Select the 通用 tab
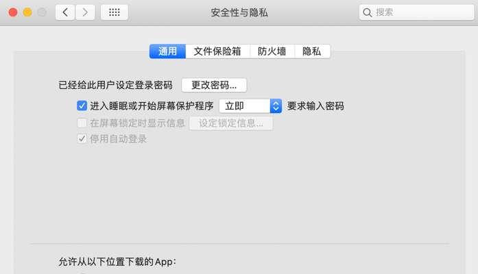The image size is (478, 274). click(167, 51)
